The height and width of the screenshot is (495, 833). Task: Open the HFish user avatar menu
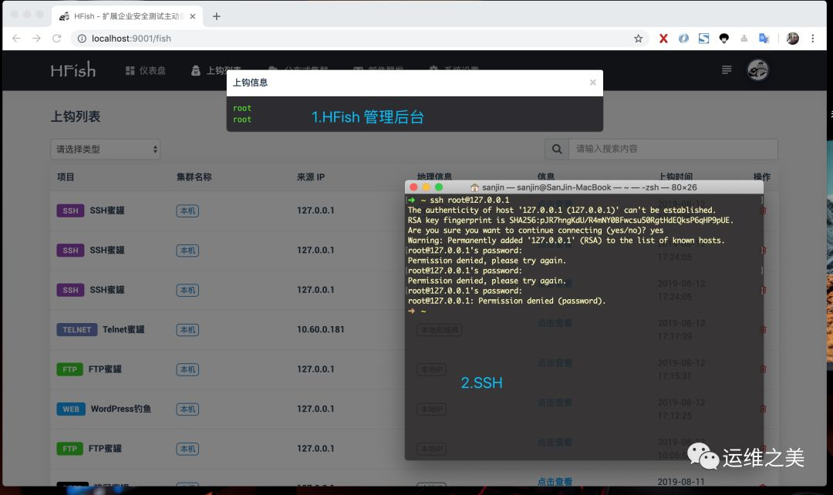[757, 70]
